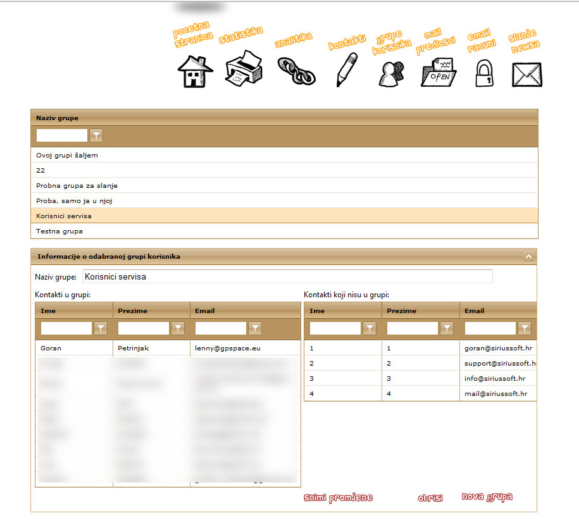Image resolution: width=579 pixels, height=530 pixels.
Task: Click the 'mail predlosci' menu label
Action: tap(435, 41)
